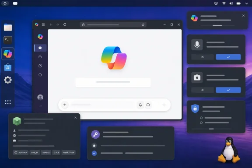Select the second radio option in security panel
252x168 pixels.
coord(201,122)
